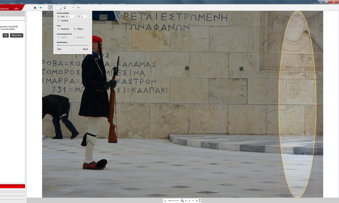Click the redo arrow icon
Image resolution: width=339 pixels, height=203 pixels.
(78, 8)
